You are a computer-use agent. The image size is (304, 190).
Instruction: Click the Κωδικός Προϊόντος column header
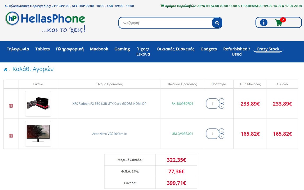182,84
